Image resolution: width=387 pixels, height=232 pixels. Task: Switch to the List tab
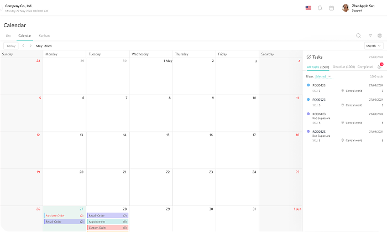(8, 35)
